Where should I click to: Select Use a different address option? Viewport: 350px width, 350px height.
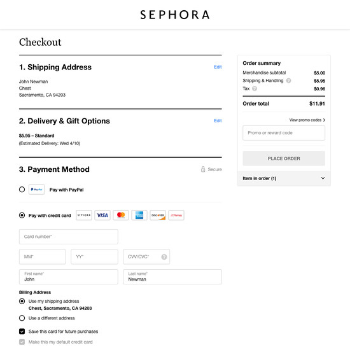[x=22, y=318]
